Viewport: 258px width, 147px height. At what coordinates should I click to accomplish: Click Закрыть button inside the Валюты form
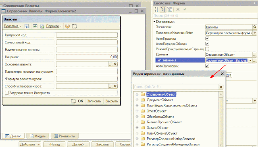(111, 101)
